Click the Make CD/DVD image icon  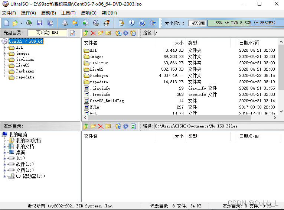pos(65,23)
